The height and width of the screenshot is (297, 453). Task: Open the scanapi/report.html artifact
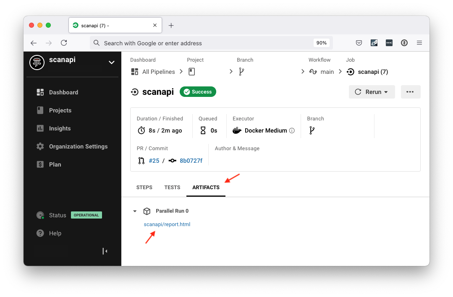[167, 224]
